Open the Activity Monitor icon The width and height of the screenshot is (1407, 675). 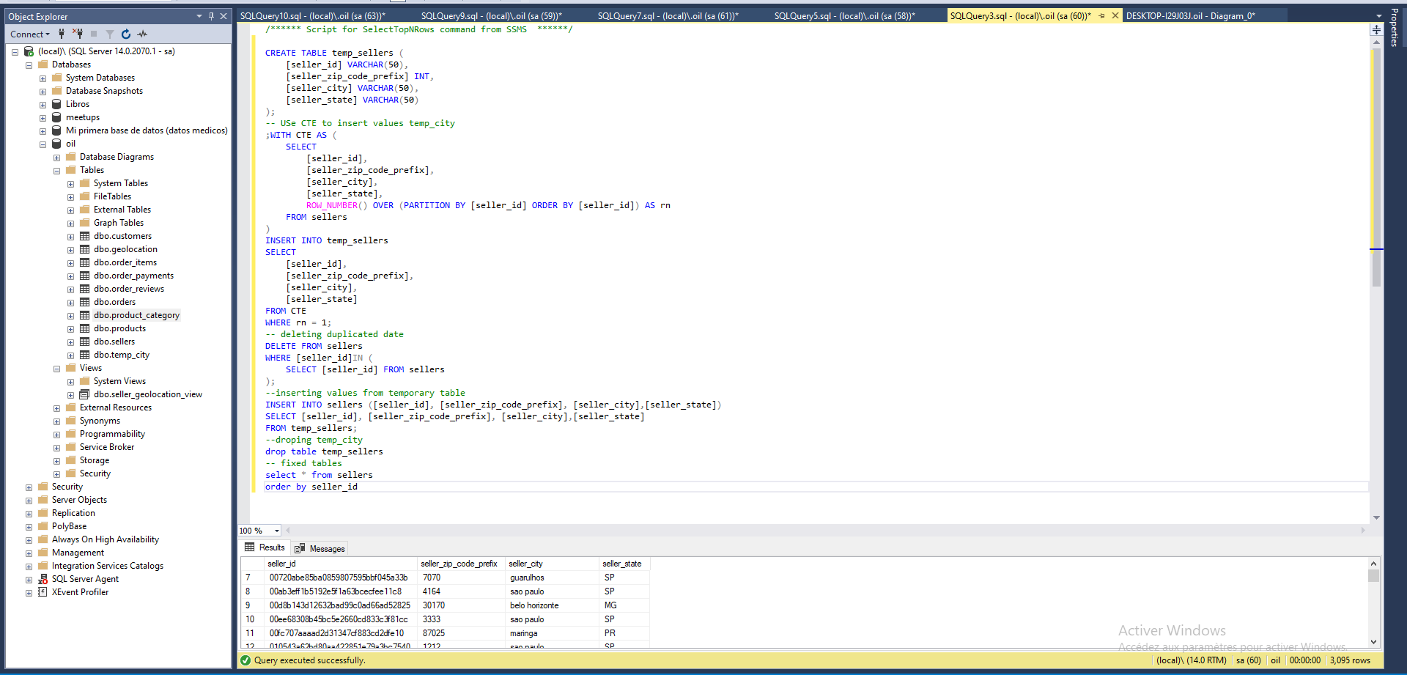click(x=142, y=34)
